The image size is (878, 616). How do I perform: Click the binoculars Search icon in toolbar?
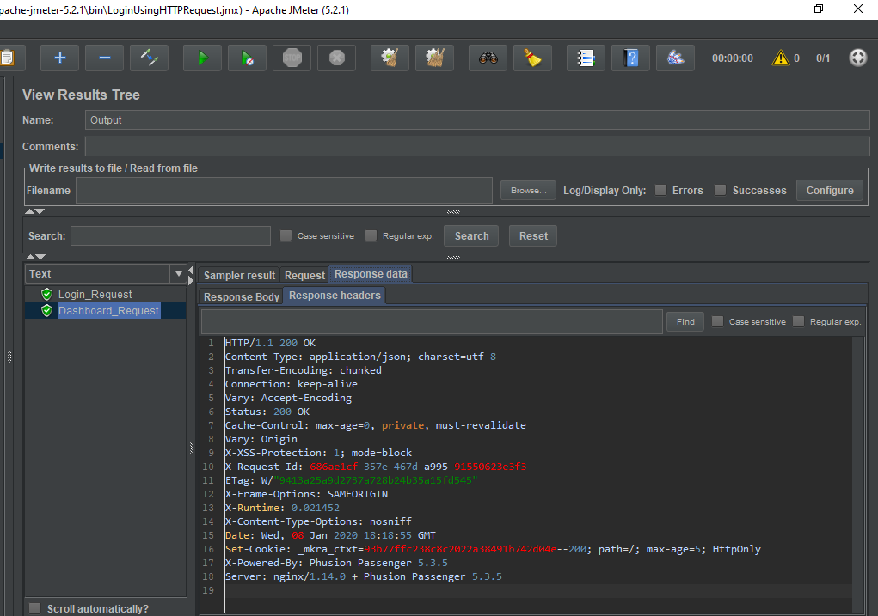[x=488, y=58]
